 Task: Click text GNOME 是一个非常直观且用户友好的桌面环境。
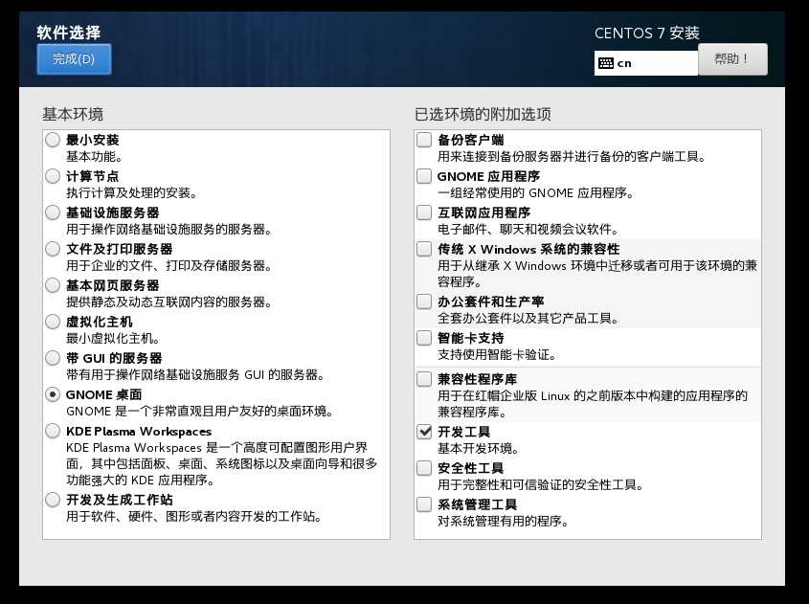point(200,411)
